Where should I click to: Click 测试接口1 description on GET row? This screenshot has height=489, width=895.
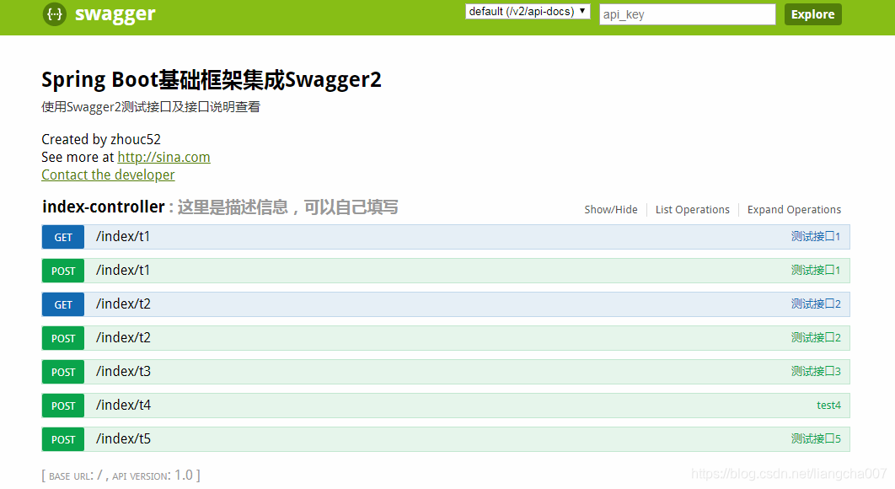click(x=816, y=237)
